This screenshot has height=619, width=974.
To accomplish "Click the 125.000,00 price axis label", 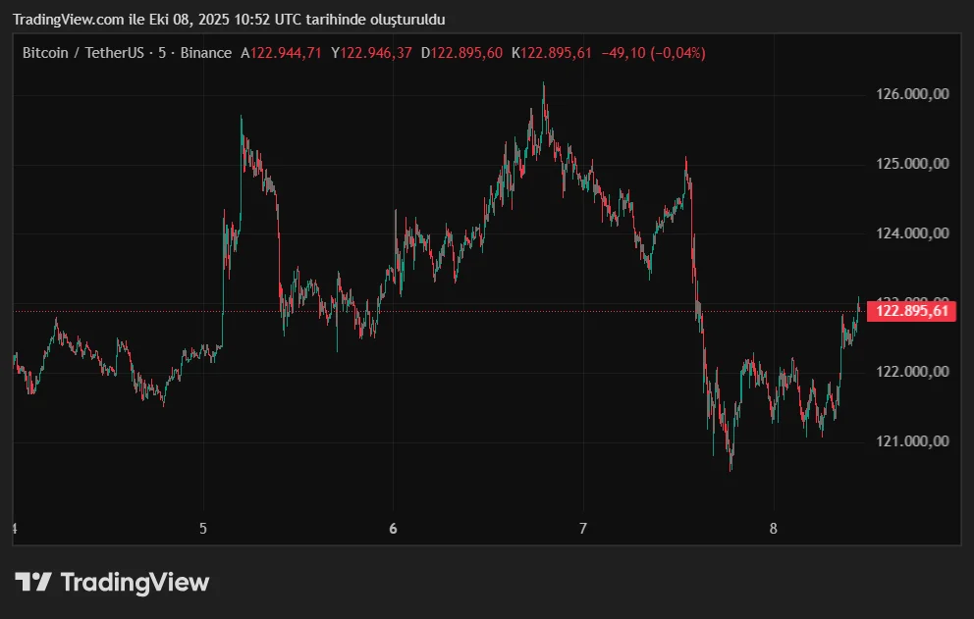I will click(912, 164).
